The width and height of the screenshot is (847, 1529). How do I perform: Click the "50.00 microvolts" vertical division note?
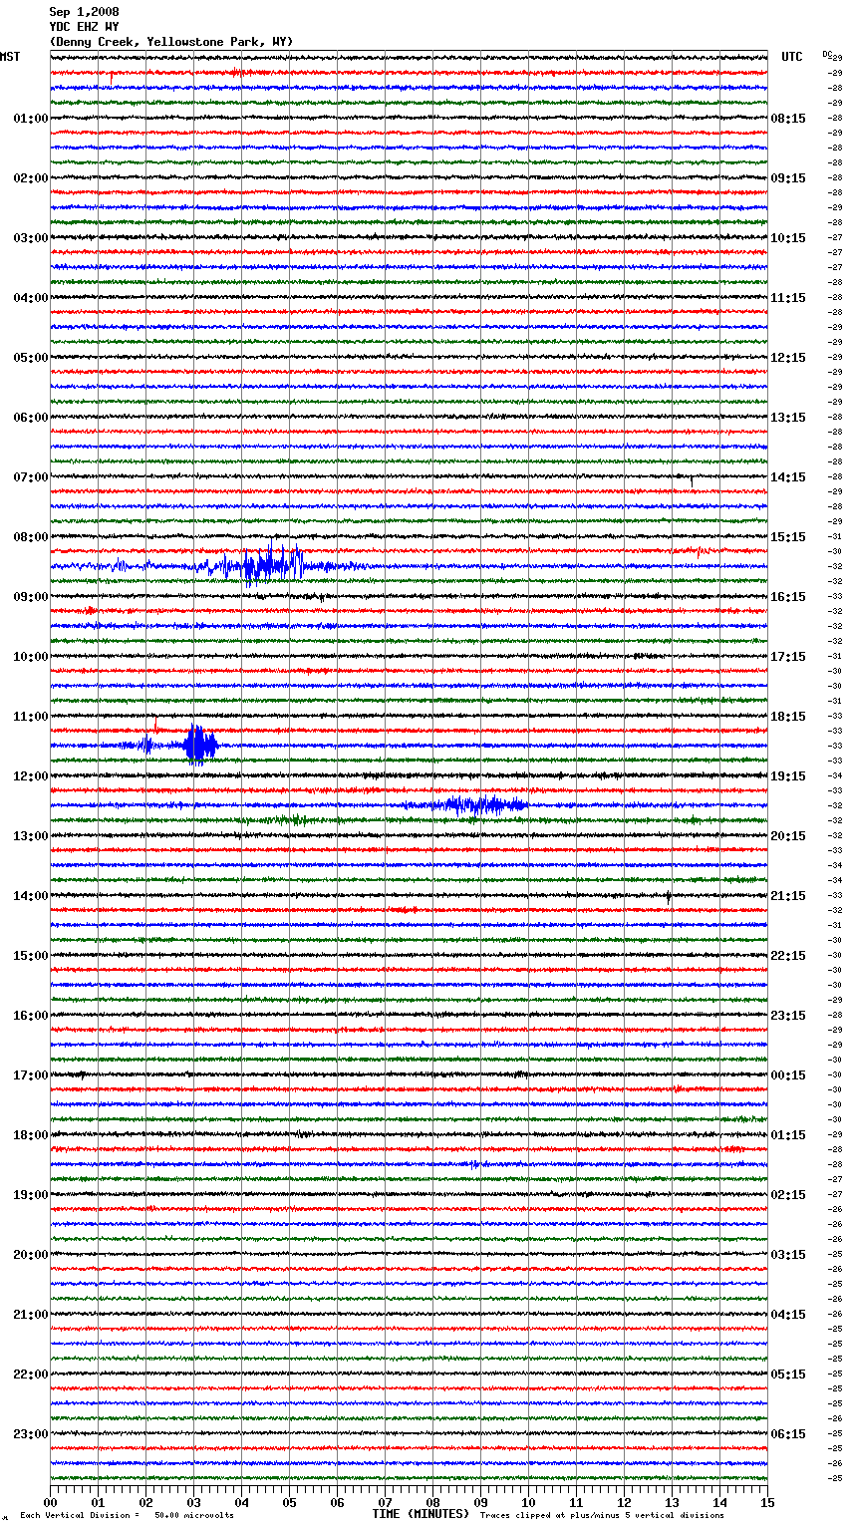[x=193, y=1515]
